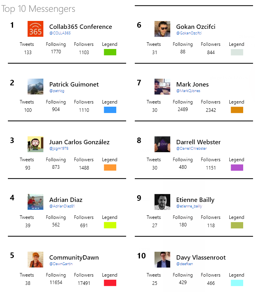Click Patrick Guimonet's mountain profile picture
Screen dimensions: 255x292
35,87
